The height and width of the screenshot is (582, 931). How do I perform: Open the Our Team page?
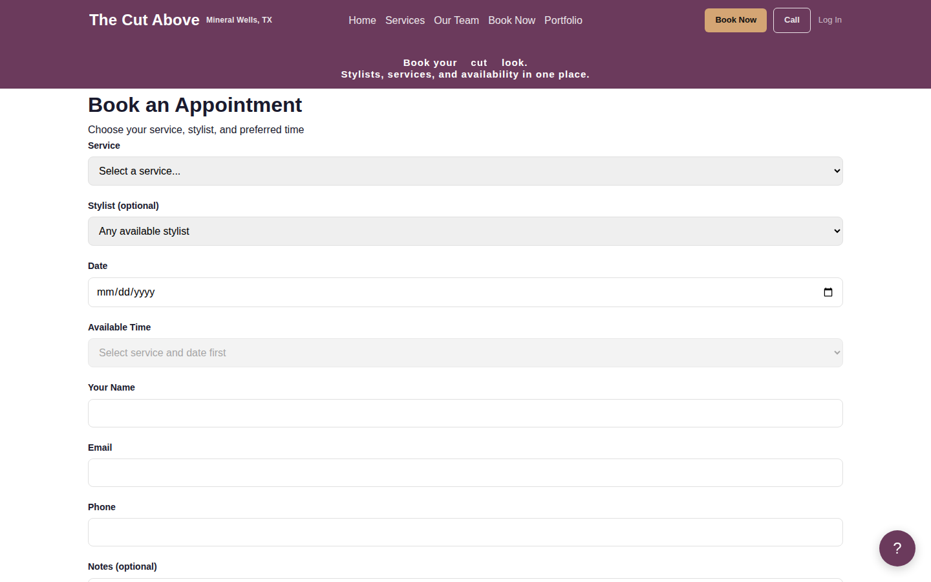pyautogui.click(x=456, y=20)
